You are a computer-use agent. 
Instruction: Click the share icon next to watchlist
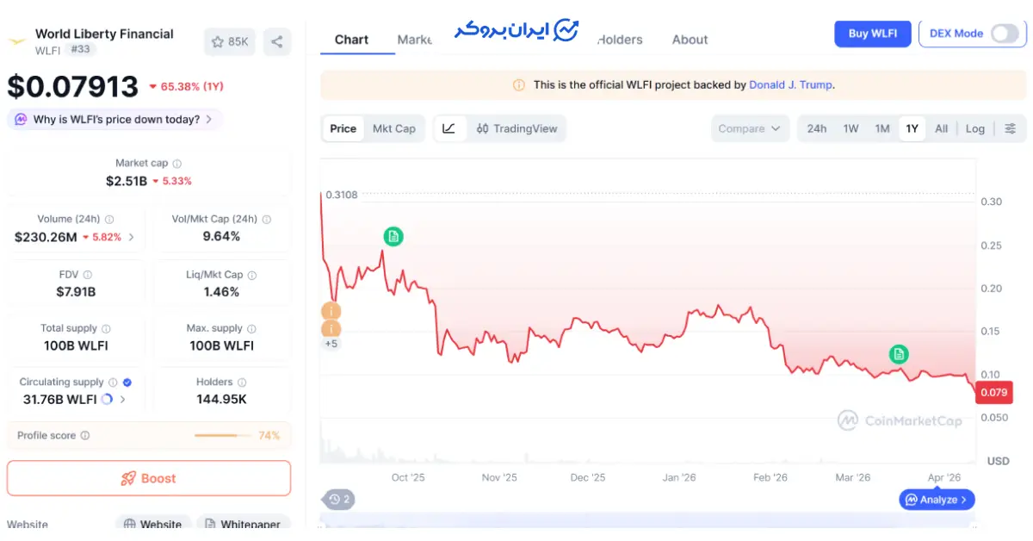pos(276,41)
